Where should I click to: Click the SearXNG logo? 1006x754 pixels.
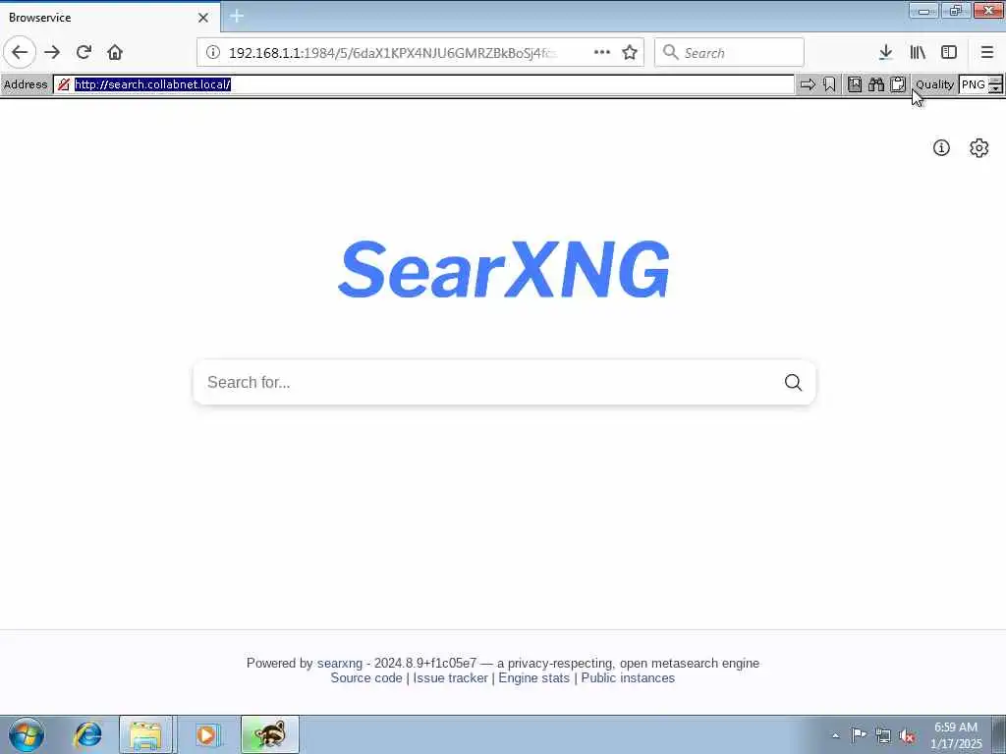(x=504, y=269)
